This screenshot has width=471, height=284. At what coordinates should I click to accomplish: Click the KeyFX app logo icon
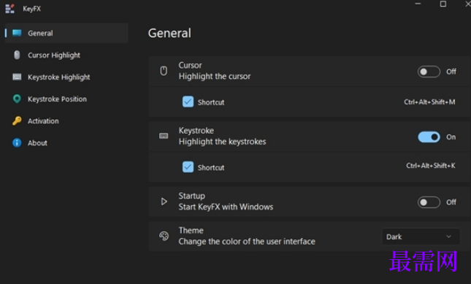[10, 9]
